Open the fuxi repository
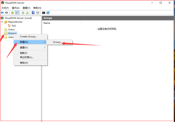This screenshot has width=175, height=122. tap(14, 26)
